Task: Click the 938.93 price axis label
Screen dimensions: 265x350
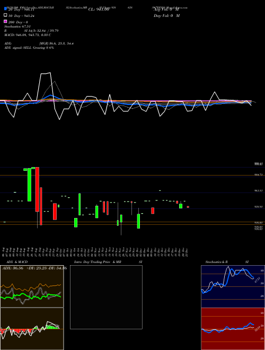Action: [x=258, y=207]
